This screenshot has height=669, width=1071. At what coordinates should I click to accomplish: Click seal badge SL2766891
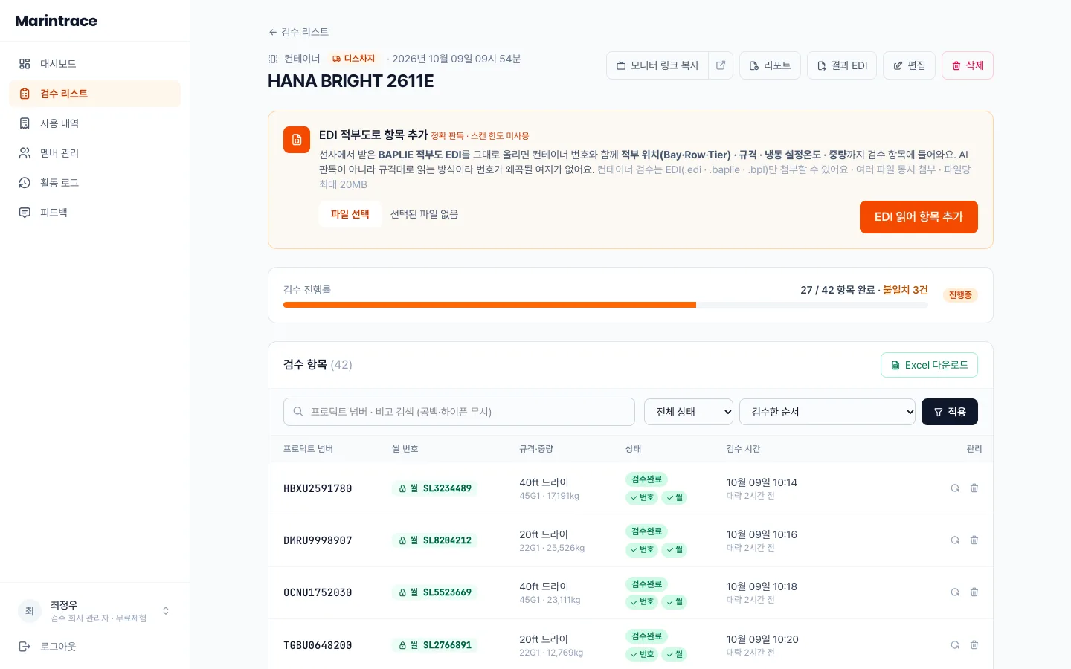[434, 645]
